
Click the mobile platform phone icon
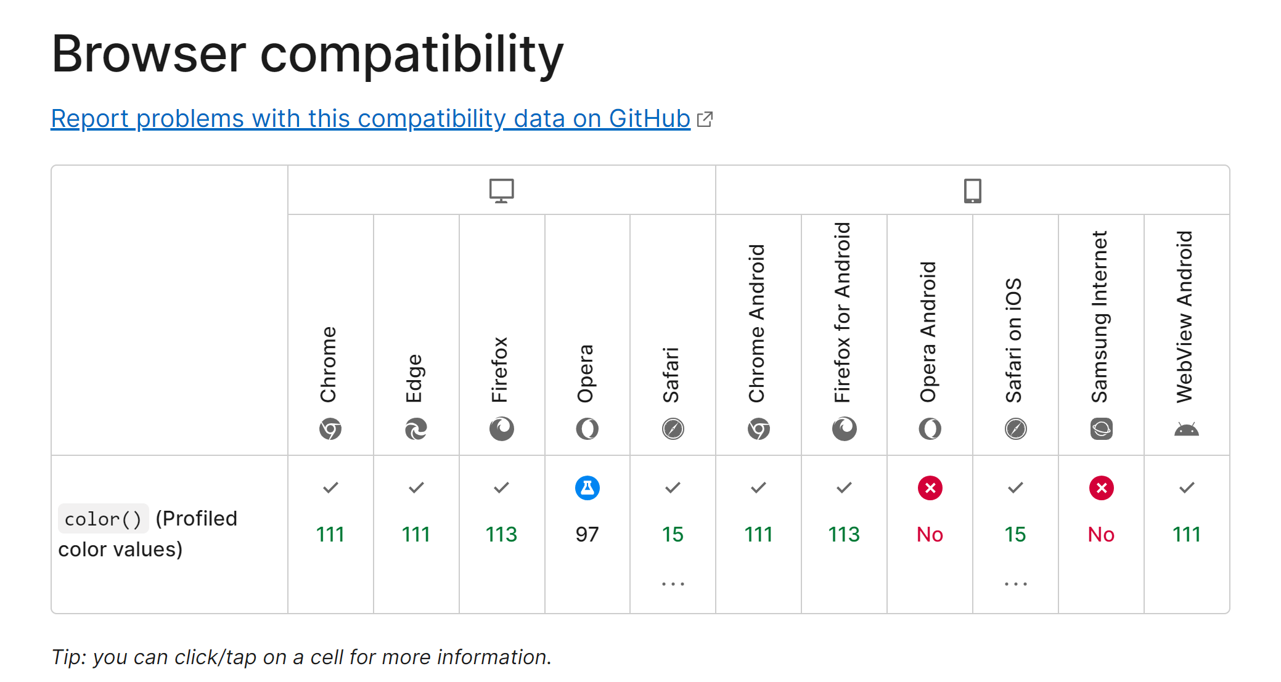(972, 190)
